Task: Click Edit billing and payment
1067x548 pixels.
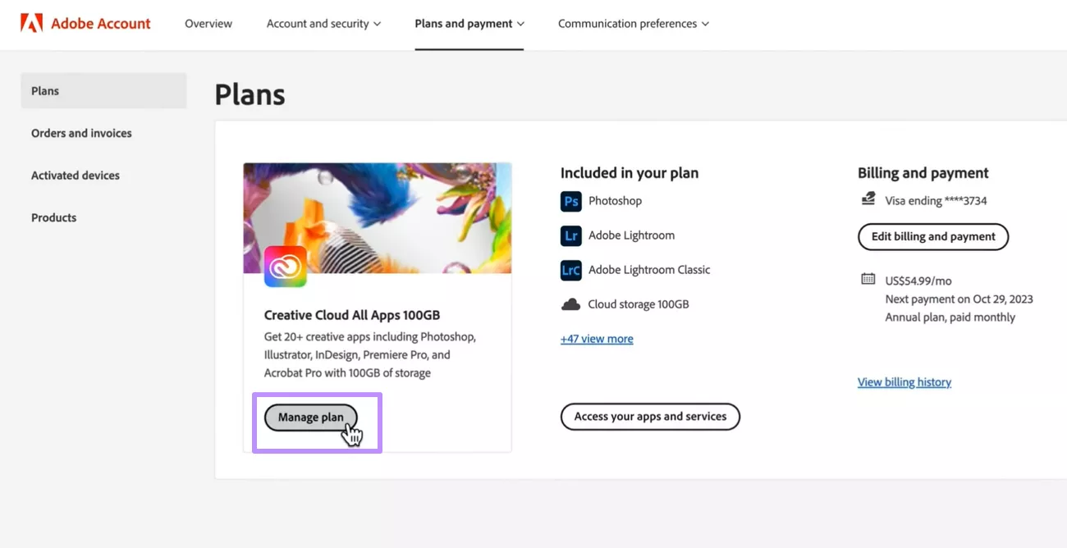Action: tap(933, 236)
